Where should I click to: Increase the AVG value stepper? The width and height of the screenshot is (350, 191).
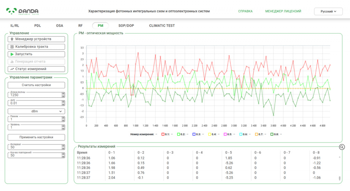click(x=63, y=102)
